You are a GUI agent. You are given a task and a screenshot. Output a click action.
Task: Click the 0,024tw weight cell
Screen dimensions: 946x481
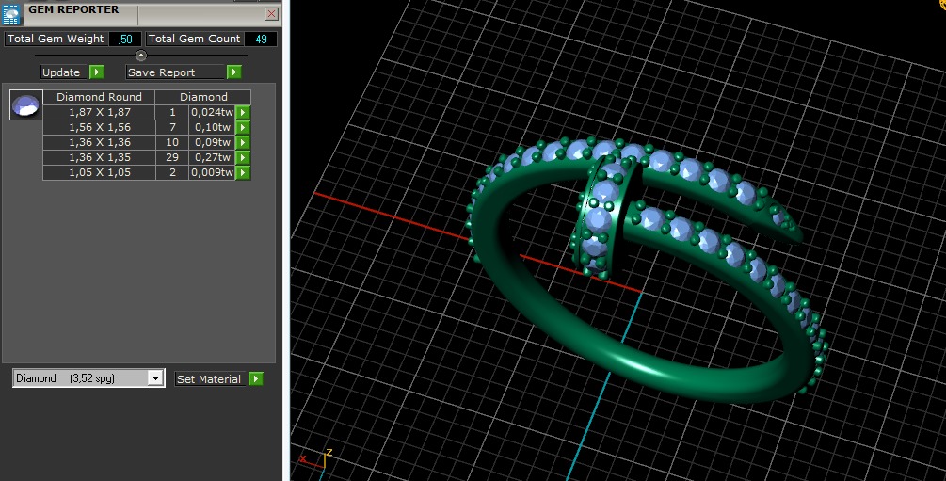(212, 112)
